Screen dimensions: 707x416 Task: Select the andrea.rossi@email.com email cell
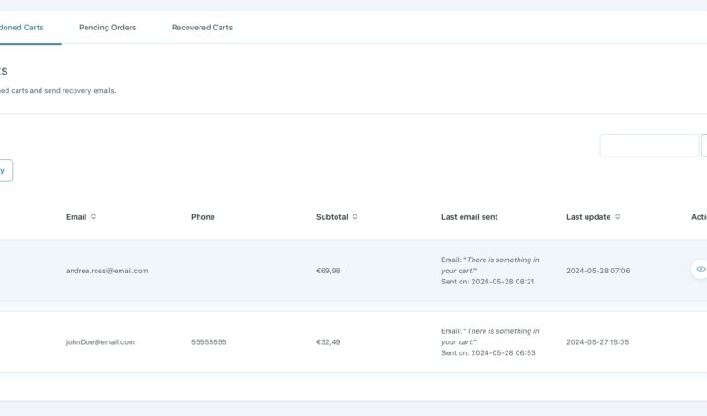click(x=107, y=271)
